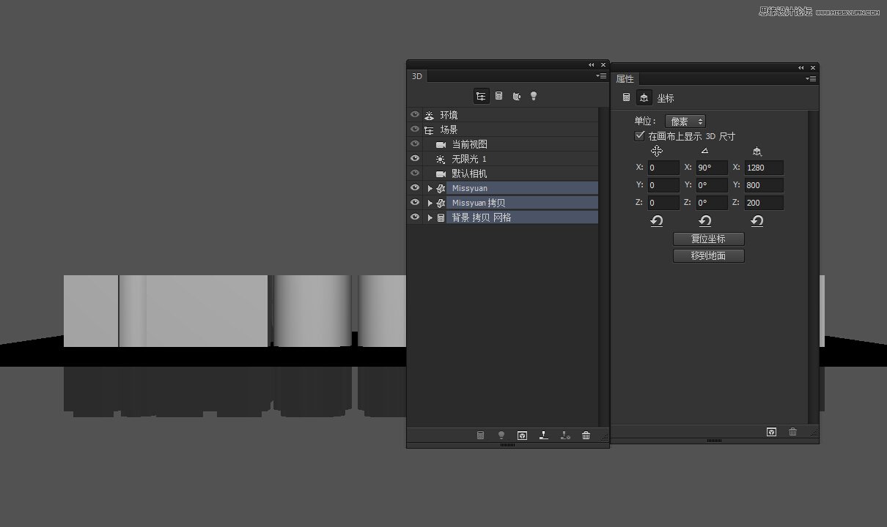
Task: Uncheck 在画布上显示 3D 尺寸 checkbox
Action: [640, 136]
